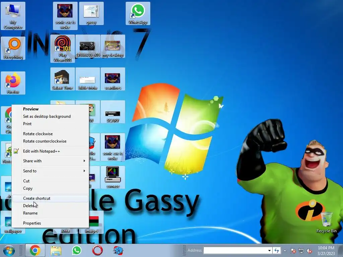
Task: Choose Rotate clockwise
Action: tap(50, 134)
